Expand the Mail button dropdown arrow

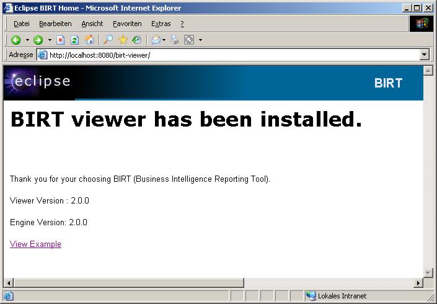[x=164, y=40]
